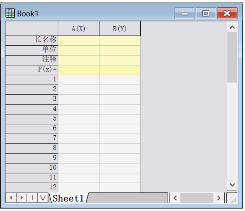The height and width of the screenshot is (211, 245).
Task: Maximize the Book1 window
Action: (206, 13)
